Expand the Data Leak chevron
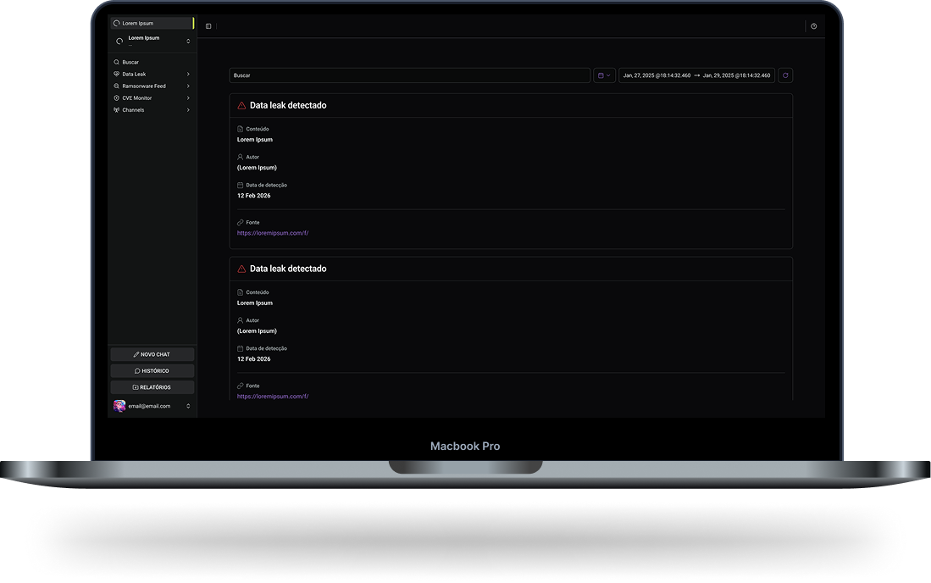Viewport: 931px width, 583px height. (x=188, y=75)
